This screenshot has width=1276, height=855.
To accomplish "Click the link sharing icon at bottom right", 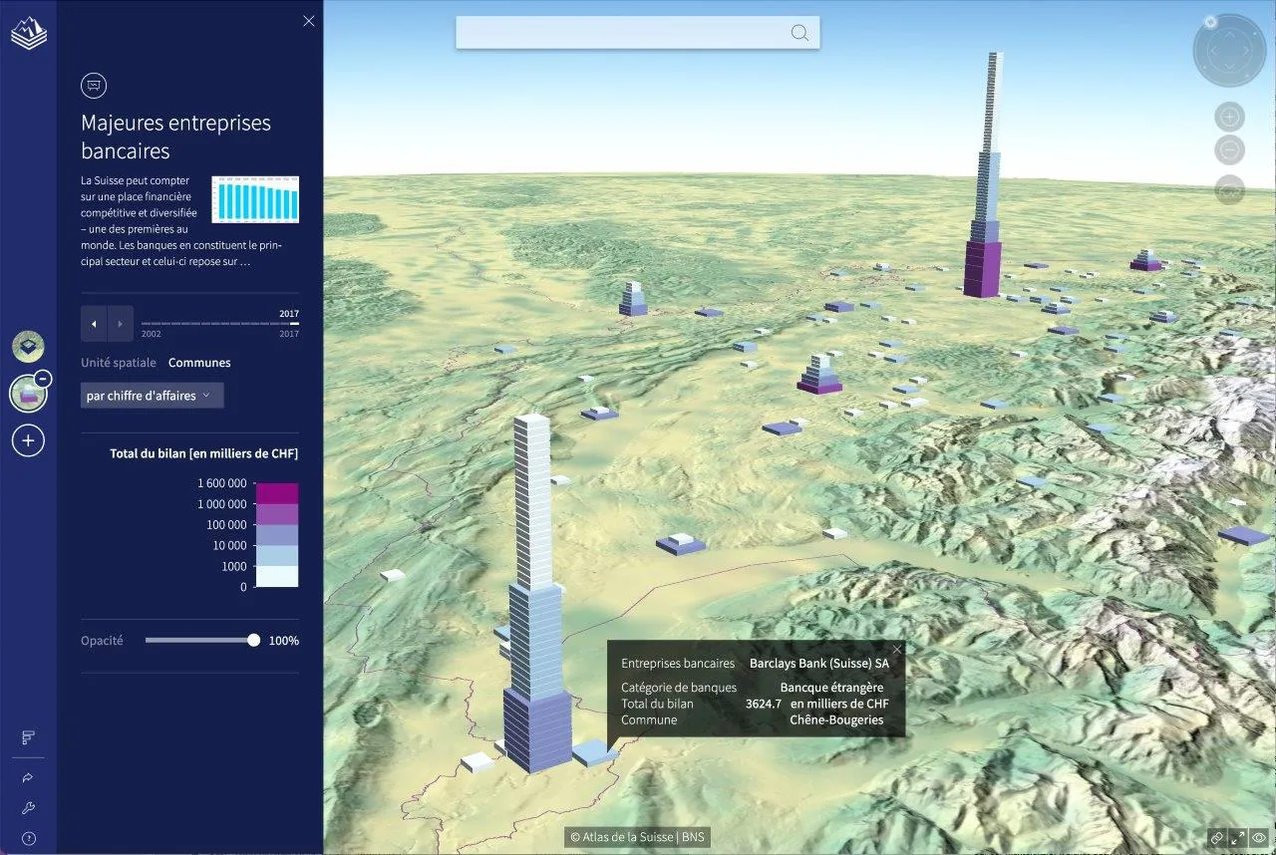I will (x=1215, y=838).
